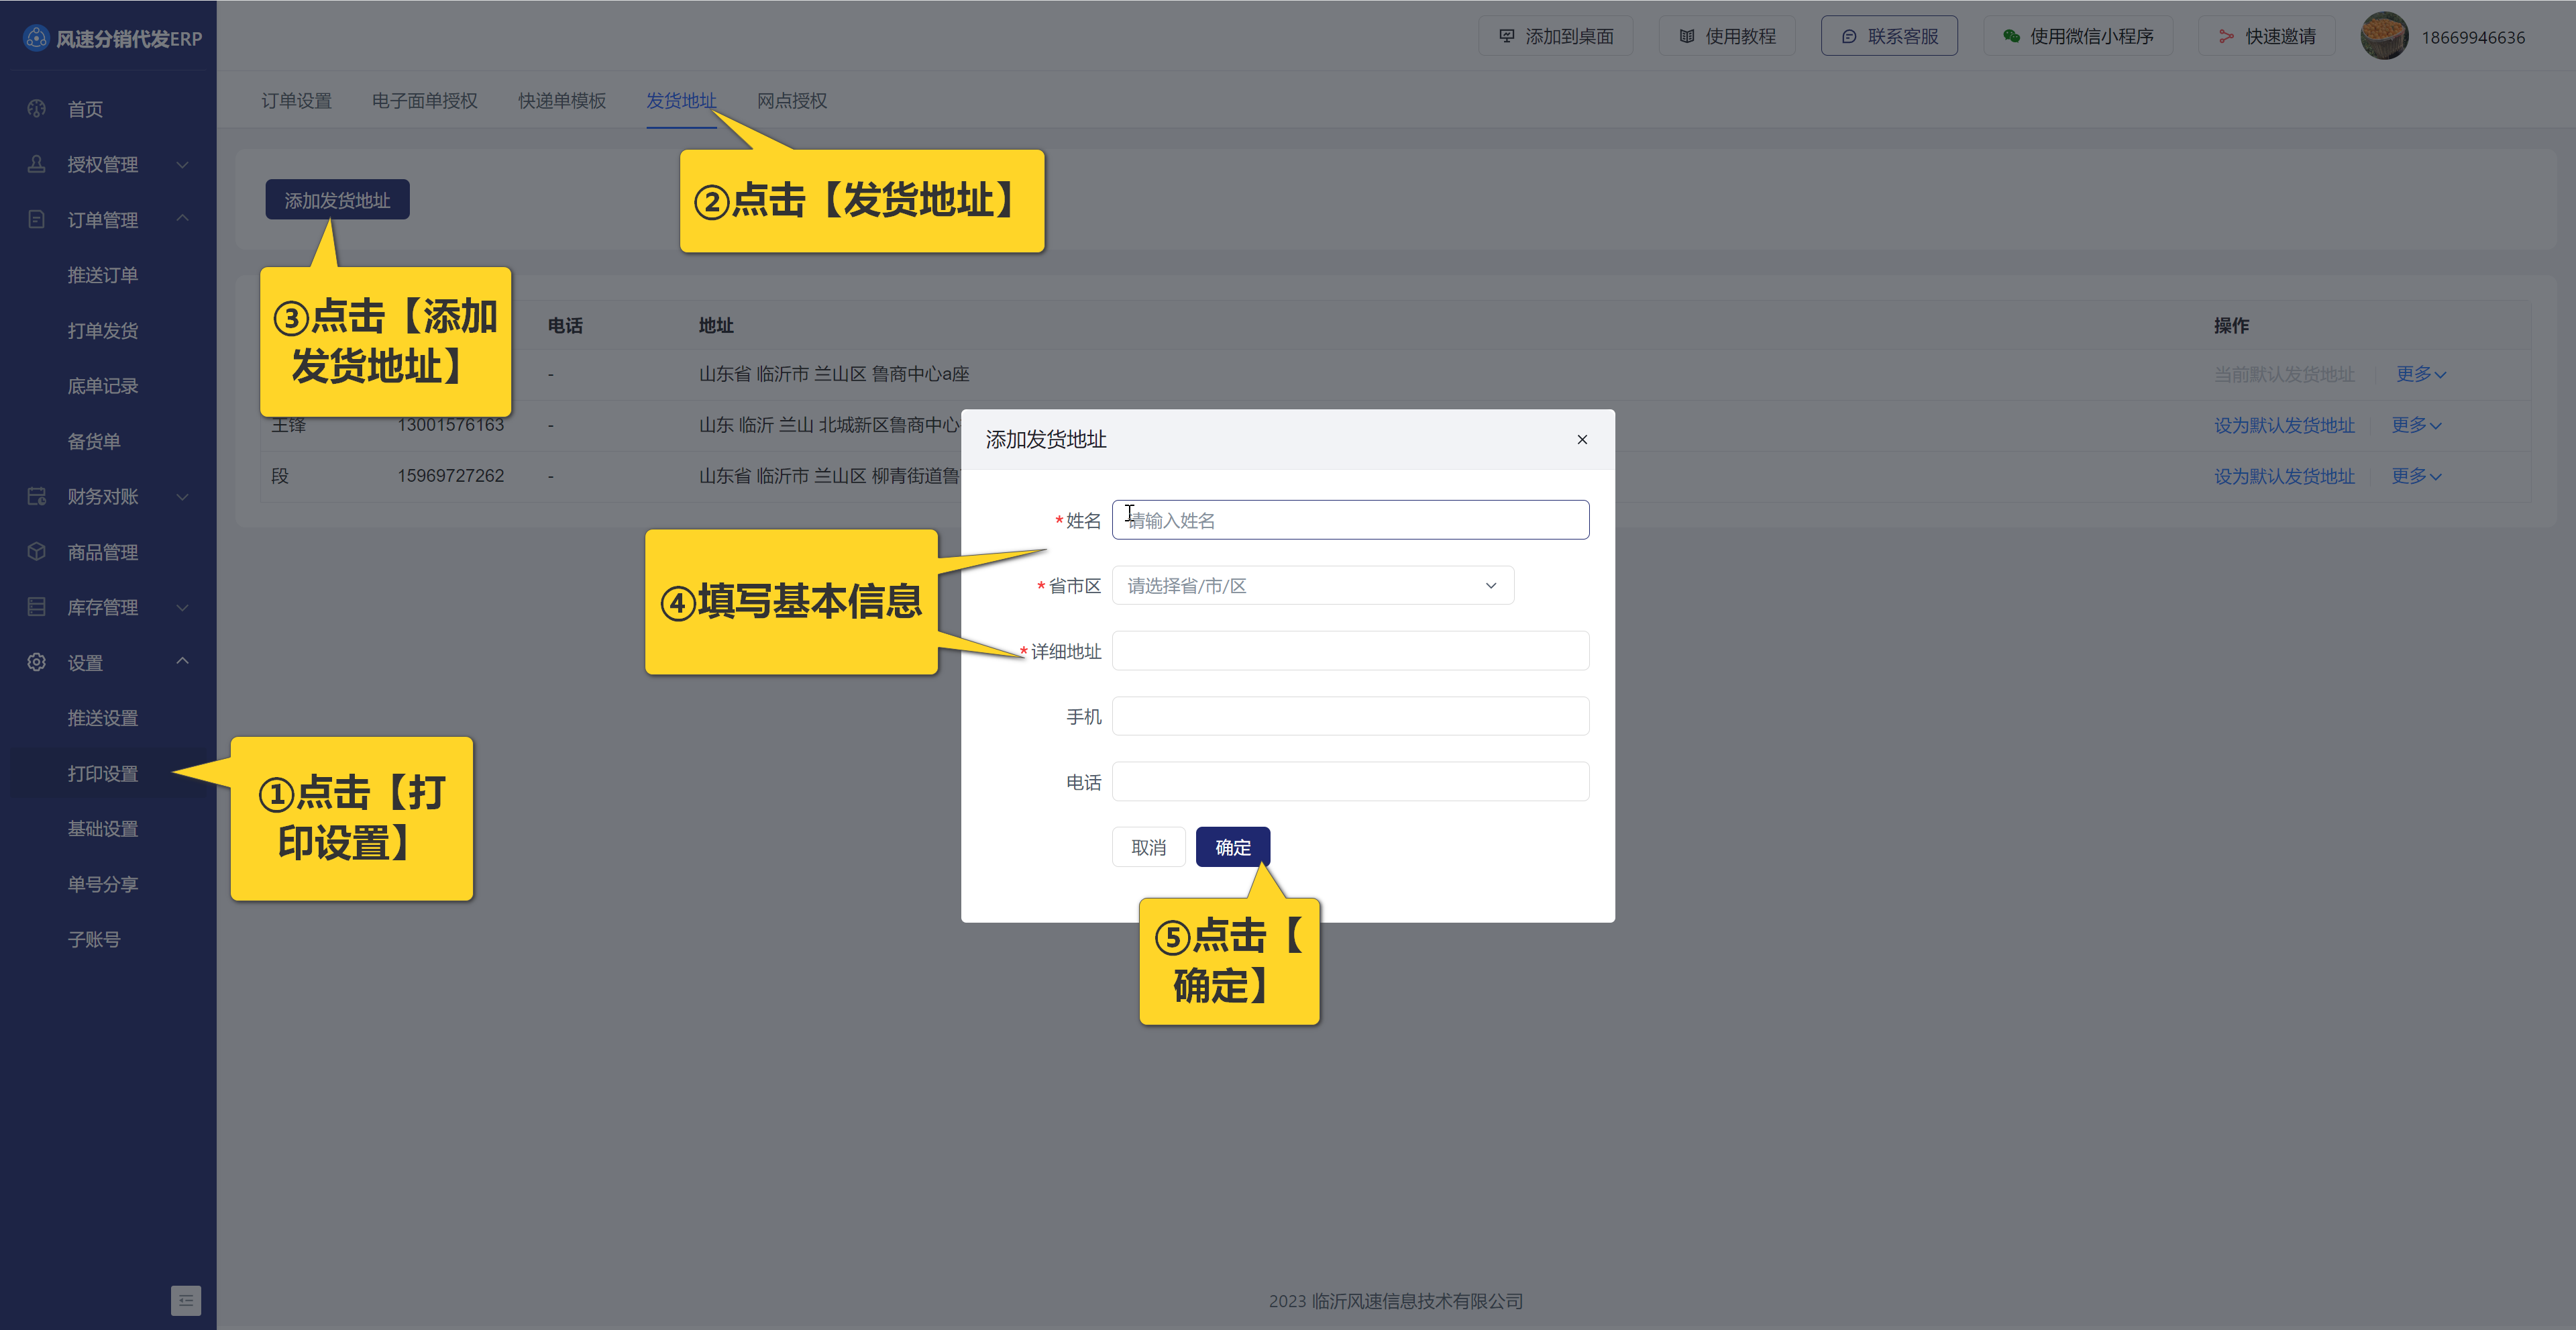Click the settings gear icon in sidebar
2576x1330 pixels.
pos(37,662)
